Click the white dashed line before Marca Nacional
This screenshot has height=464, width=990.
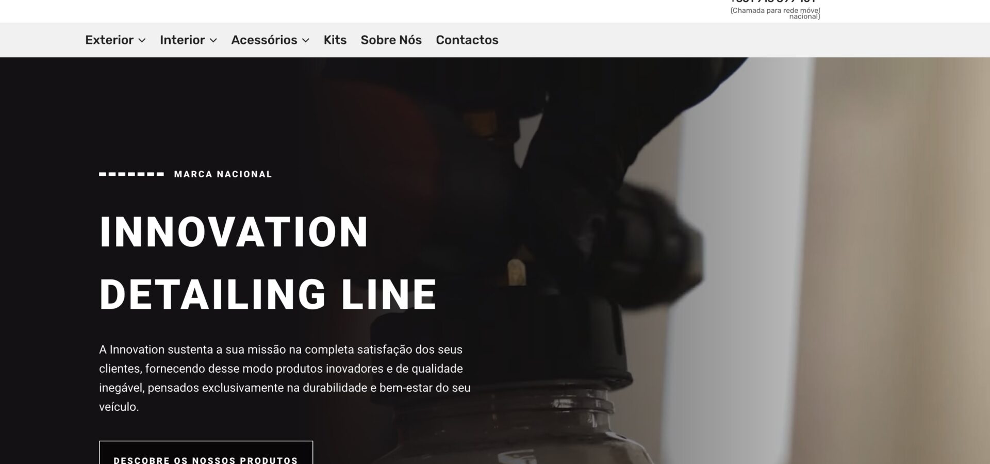(131, 174)
